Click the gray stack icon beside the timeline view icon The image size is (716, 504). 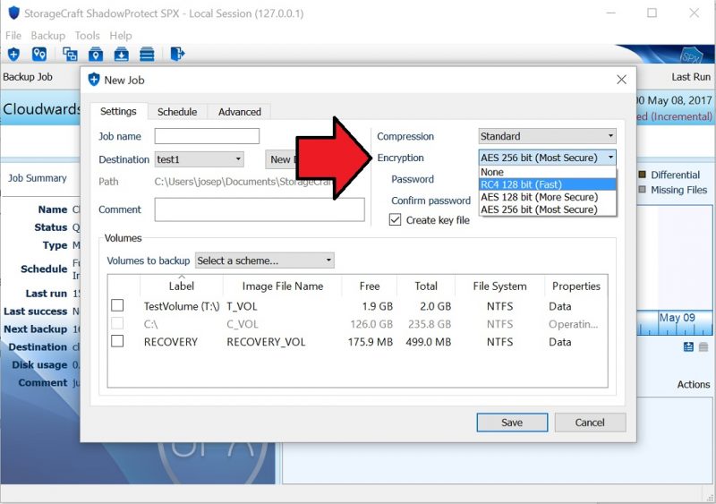pos(703,346)
